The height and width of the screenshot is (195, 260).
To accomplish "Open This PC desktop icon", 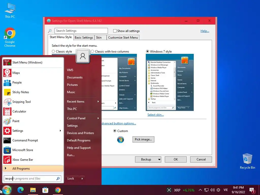I will tap(10, 11).
